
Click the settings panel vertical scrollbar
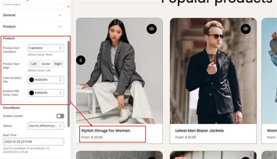69,84
